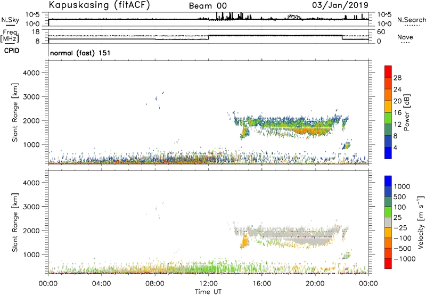Click the "Time UT" axis label

tap(208, 292)
